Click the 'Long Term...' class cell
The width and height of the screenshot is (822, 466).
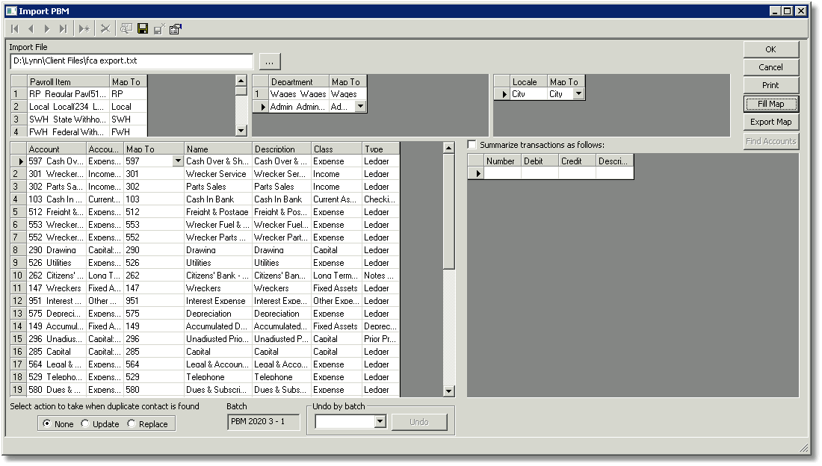(x=336, y=276)
